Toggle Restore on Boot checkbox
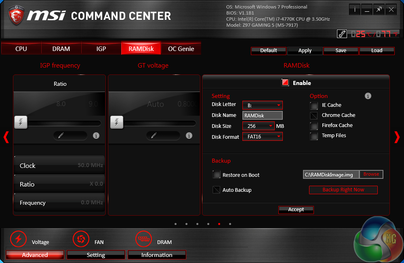Image resolution: width=404 pixels, height=263 pixels. pos(217,174)
